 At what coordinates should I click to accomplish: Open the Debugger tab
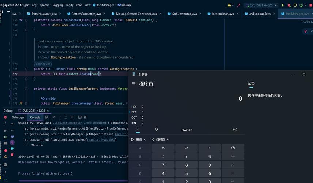coord(18,117)
